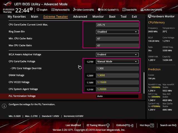
Task: Click Standard: 1.050V help text
Action: (50, 116)
